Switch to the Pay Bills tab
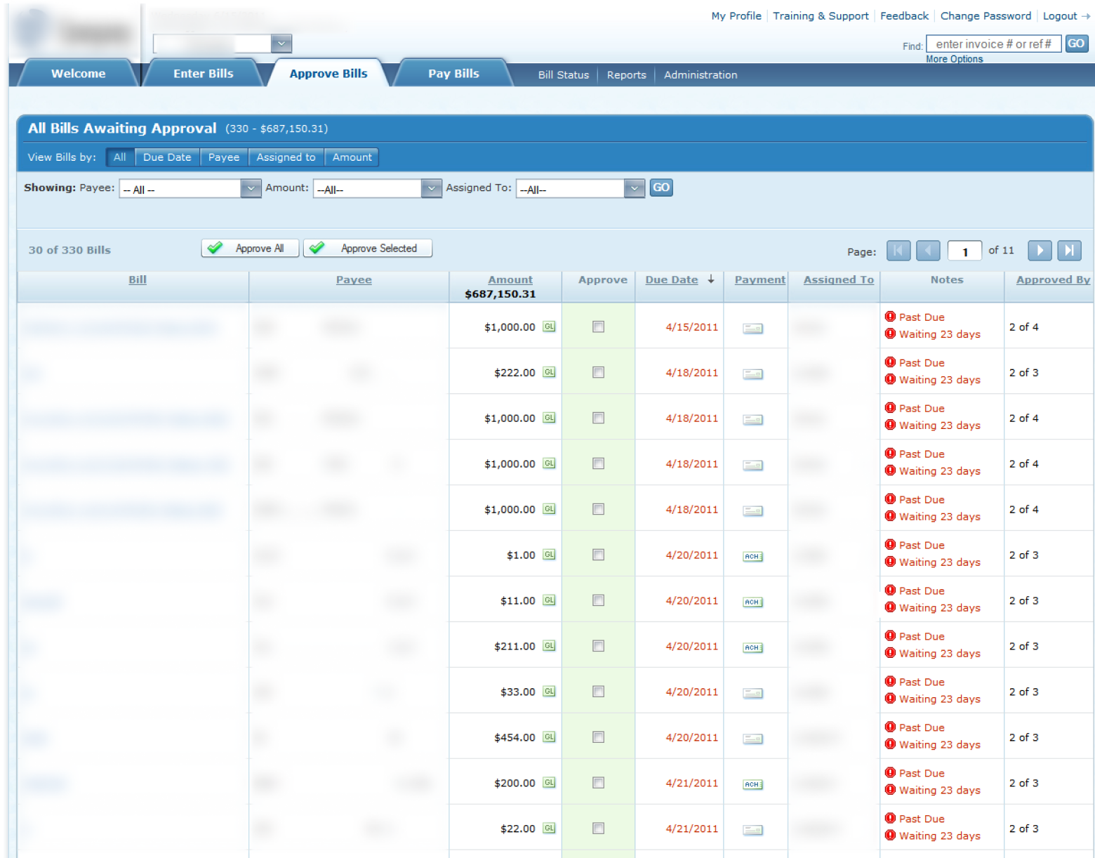Screen dimensions: 1095x858 (x=453, y=73)
